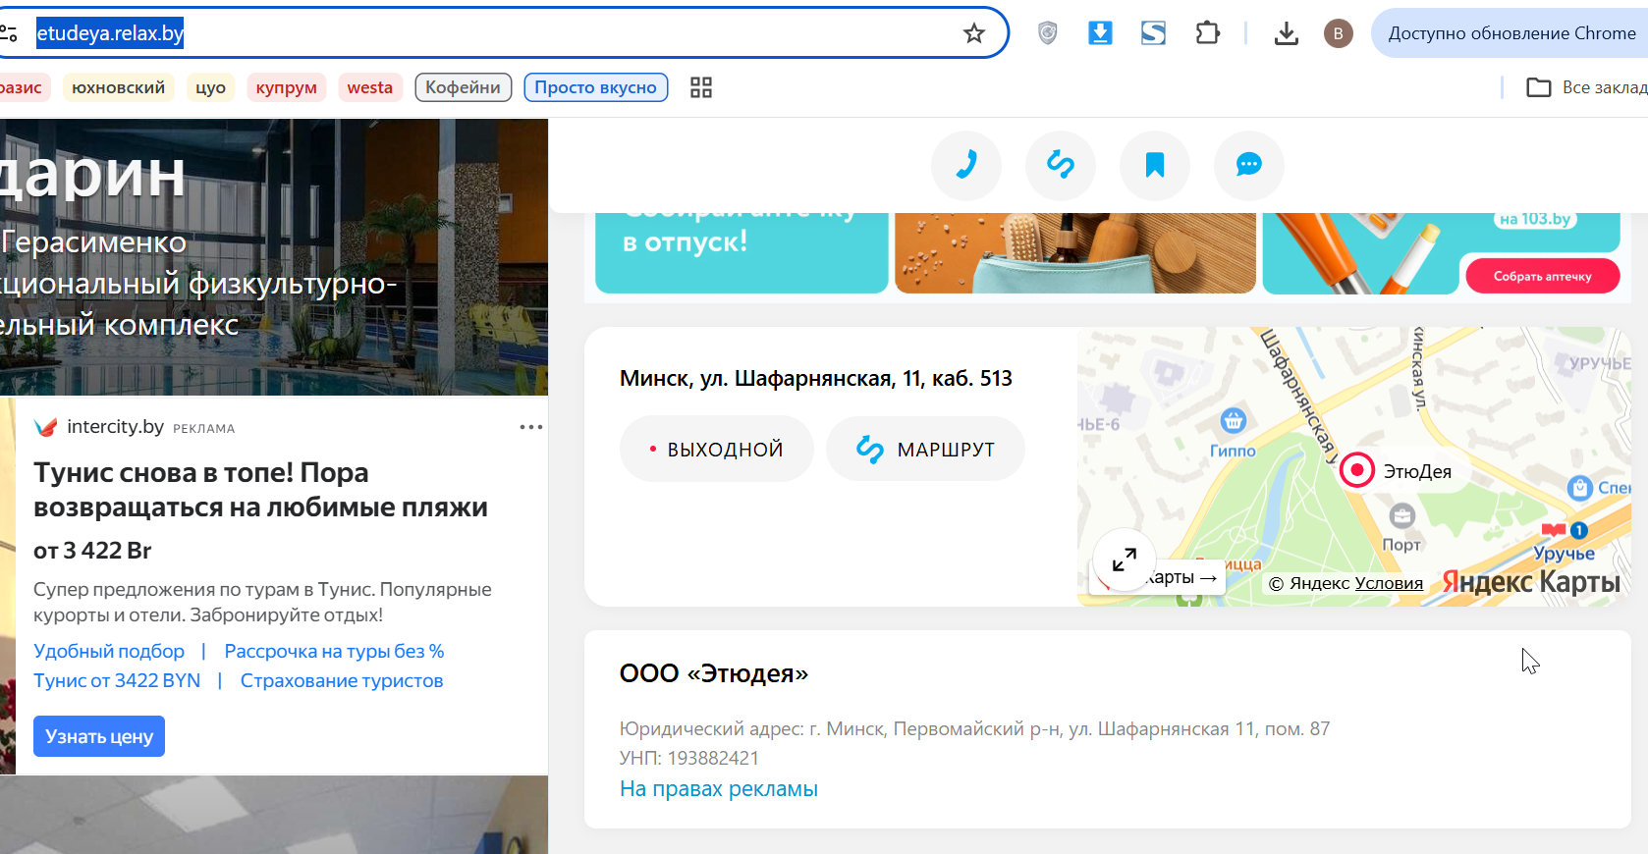The width and height of the screenshot is (1648, 854).
Task: Open the Кофейни bookmark
Action: [464, 87]
